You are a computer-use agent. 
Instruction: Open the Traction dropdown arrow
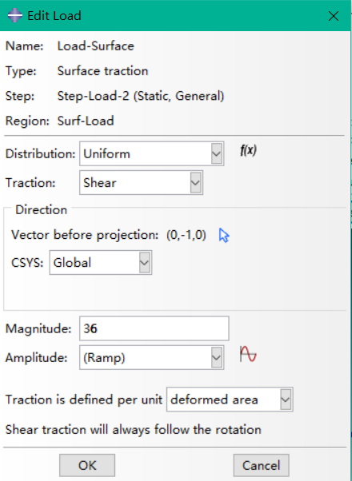(196, 182)
